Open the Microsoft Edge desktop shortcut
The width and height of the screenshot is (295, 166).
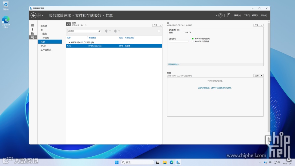(x=6, y=22)
